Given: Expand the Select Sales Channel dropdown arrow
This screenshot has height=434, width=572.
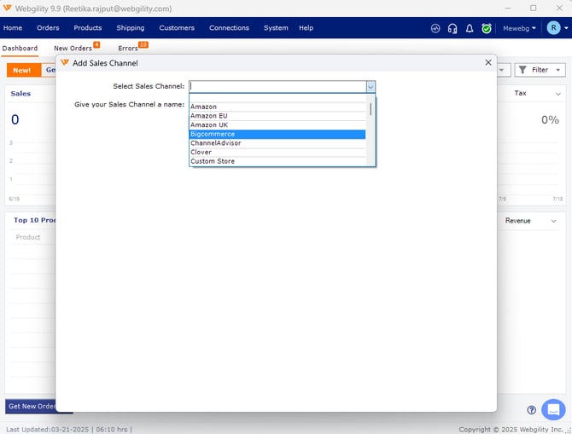Looking at the screenshot, I should (x=371, y=86).
